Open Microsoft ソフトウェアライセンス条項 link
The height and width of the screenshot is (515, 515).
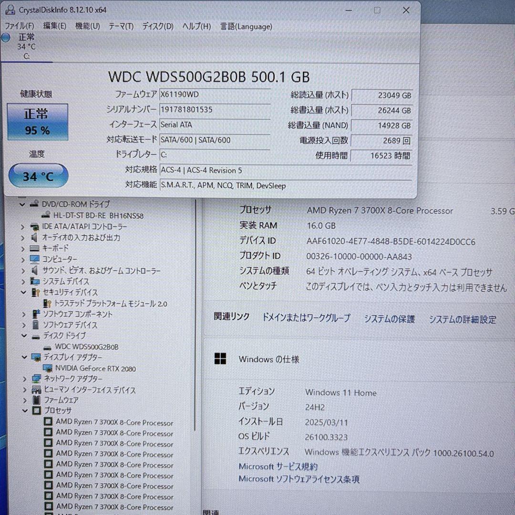click(x=299, y=479)
